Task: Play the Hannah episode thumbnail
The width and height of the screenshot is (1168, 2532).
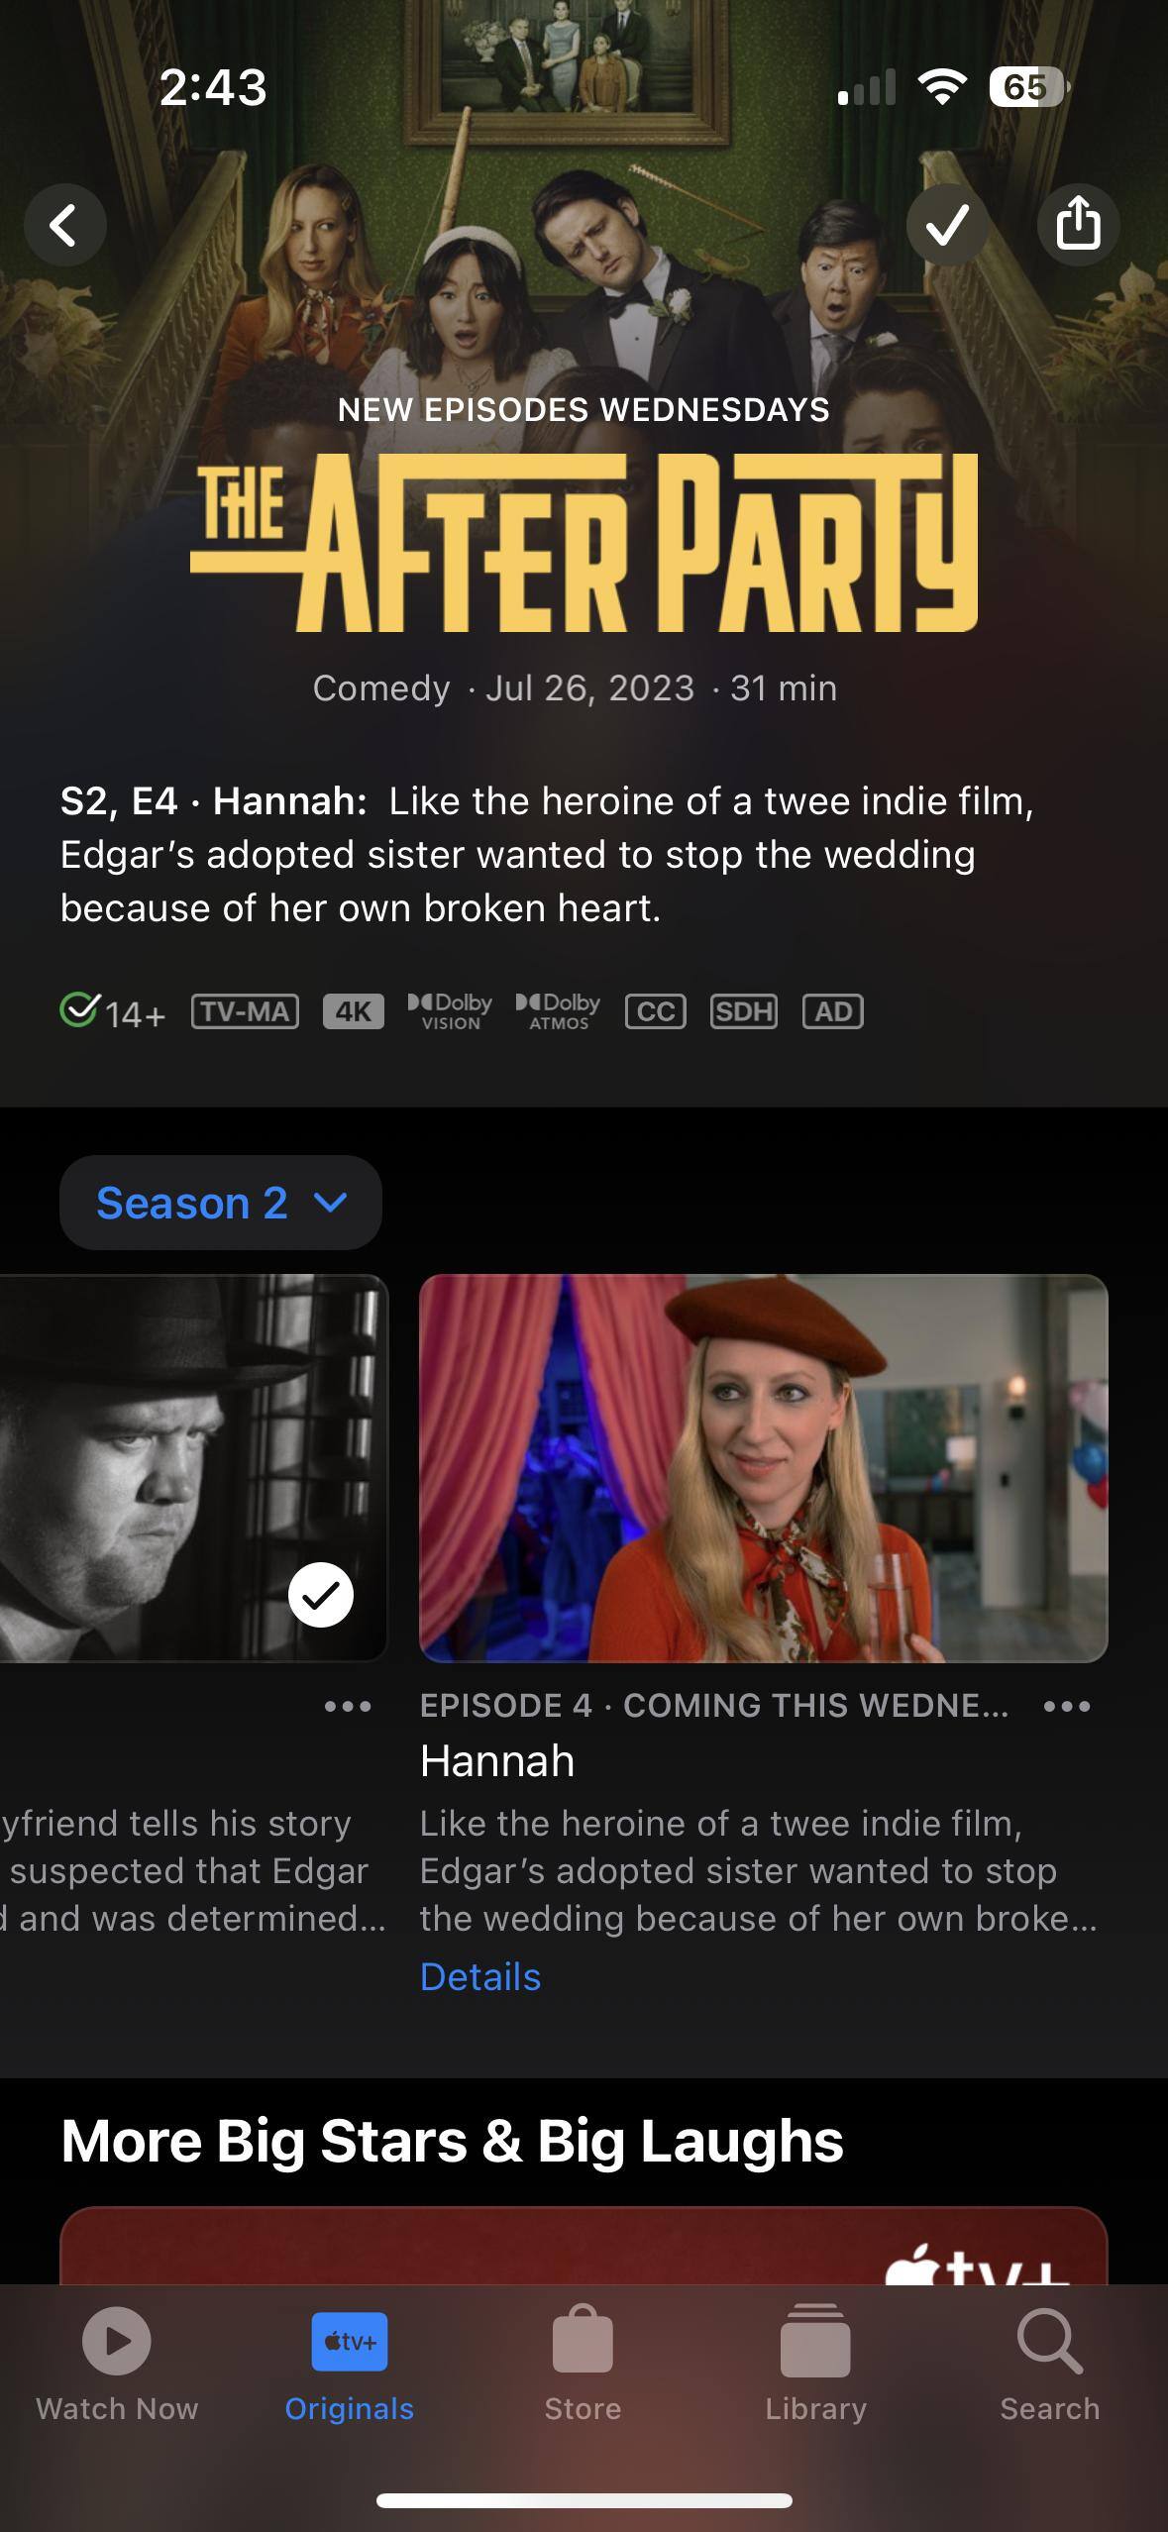Action: tap(764, 1468)
